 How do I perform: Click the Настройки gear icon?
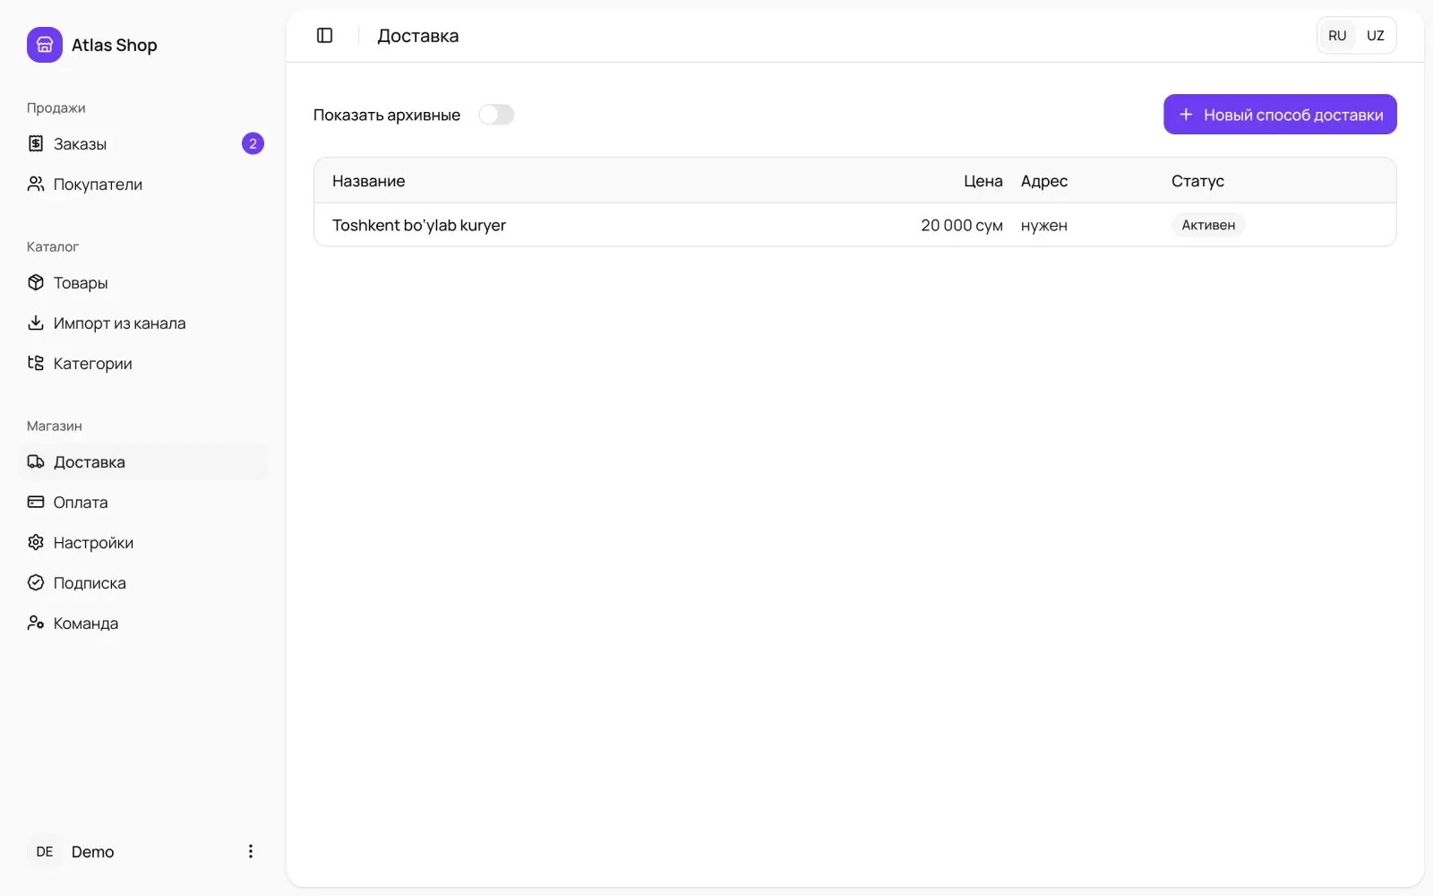click(x=36, y=542)
